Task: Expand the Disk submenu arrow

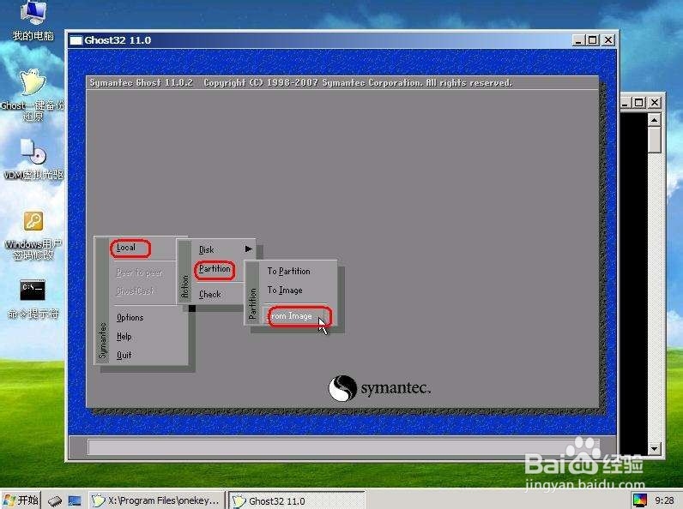Action: point(248,249)
